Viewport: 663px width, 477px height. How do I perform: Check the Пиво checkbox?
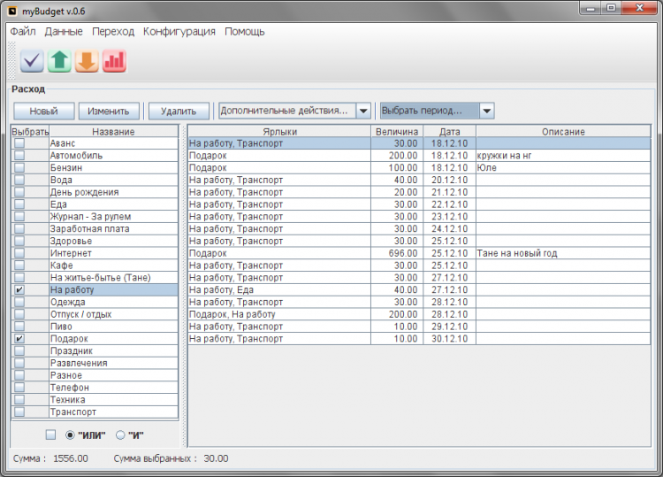click(19, 327)
